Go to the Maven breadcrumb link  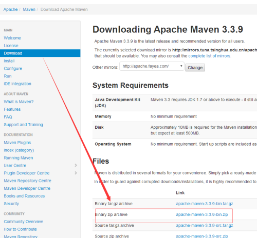point(29,9)
